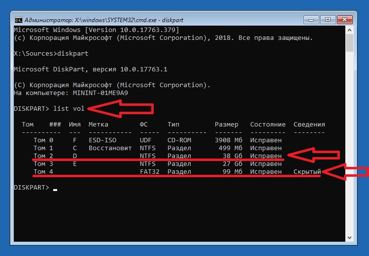Image resolution: width=369 pixels, height=256 pixels.
Task: Close the cmd.exe diskpart window
Action: [345, 20]
